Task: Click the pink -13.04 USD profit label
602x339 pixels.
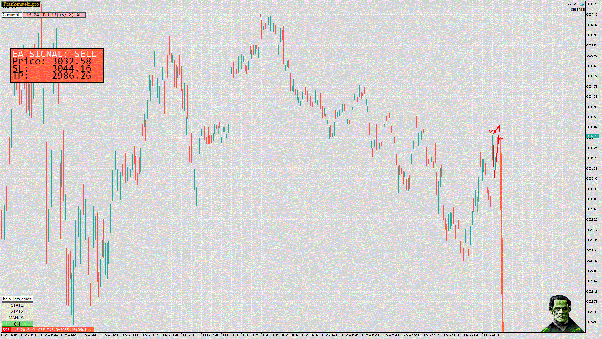Action: [54, 15]
